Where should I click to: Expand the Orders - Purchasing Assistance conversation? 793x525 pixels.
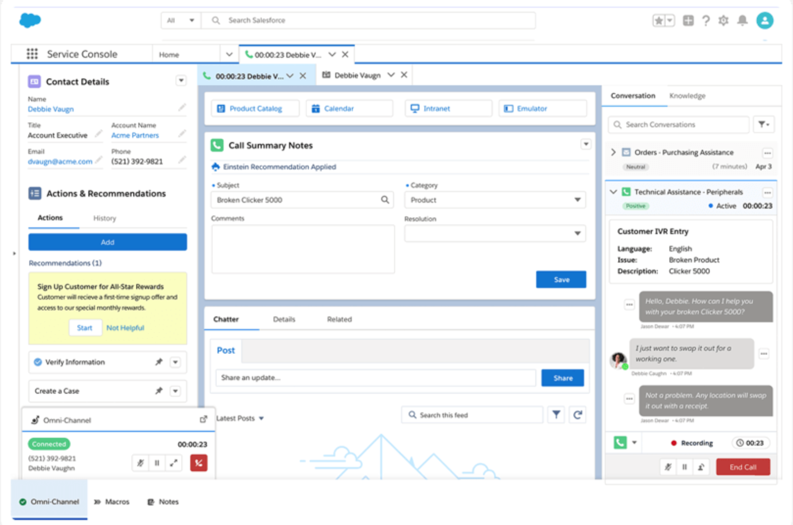[614, 152]
